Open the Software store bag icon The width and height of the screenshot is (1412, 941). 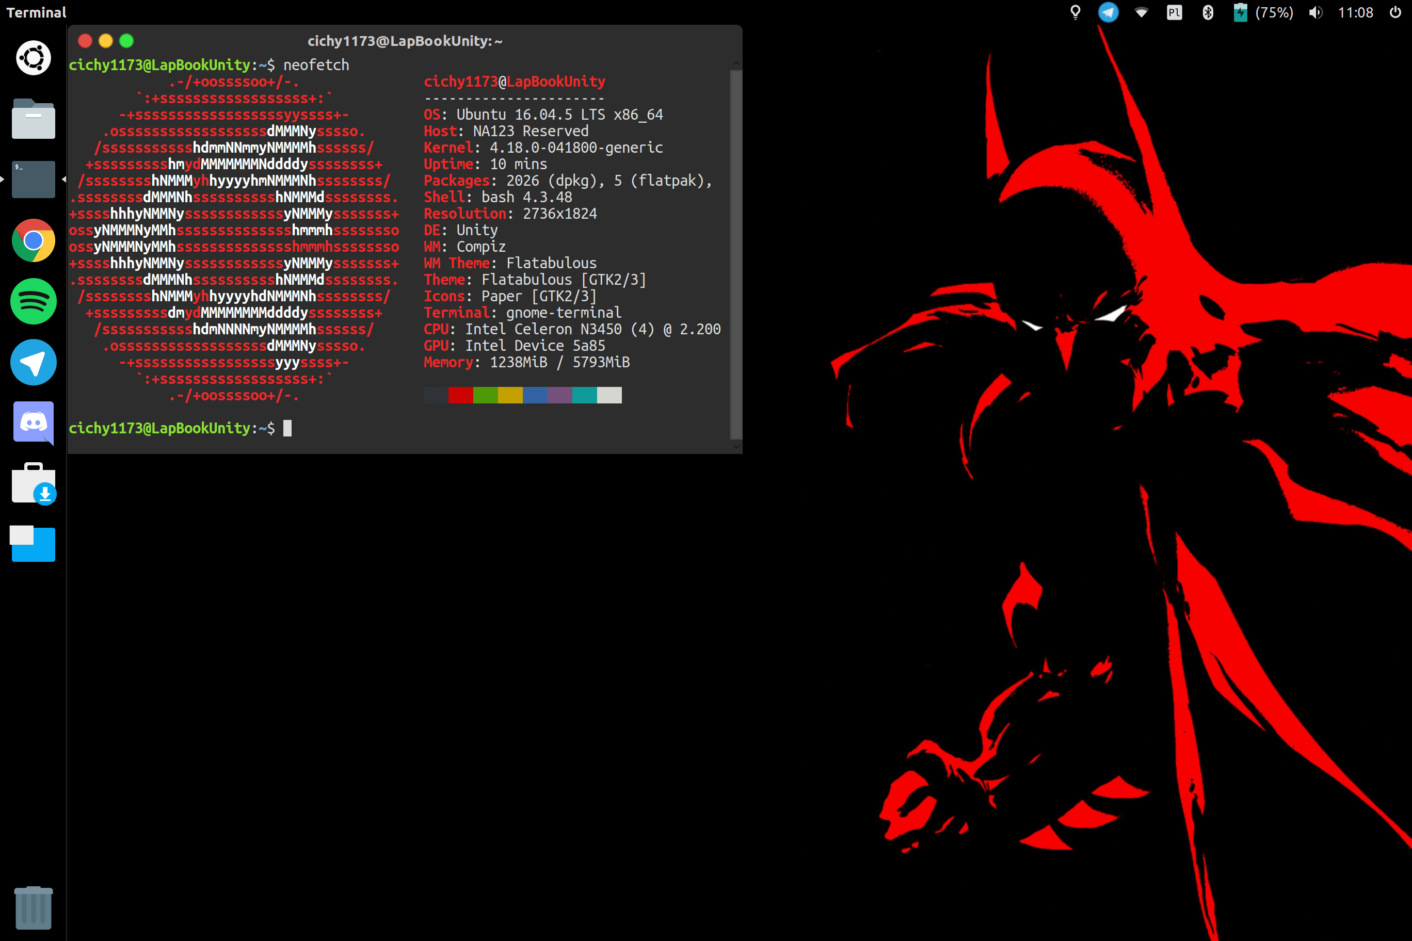click(34, 483)
